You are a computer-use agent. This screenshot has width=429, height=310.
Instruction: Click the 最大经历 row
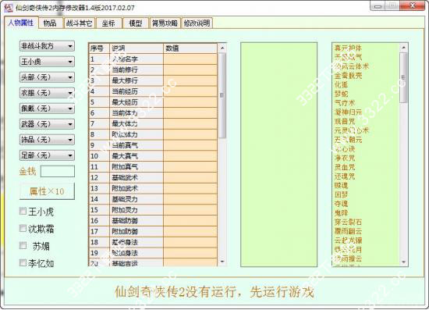153,102
